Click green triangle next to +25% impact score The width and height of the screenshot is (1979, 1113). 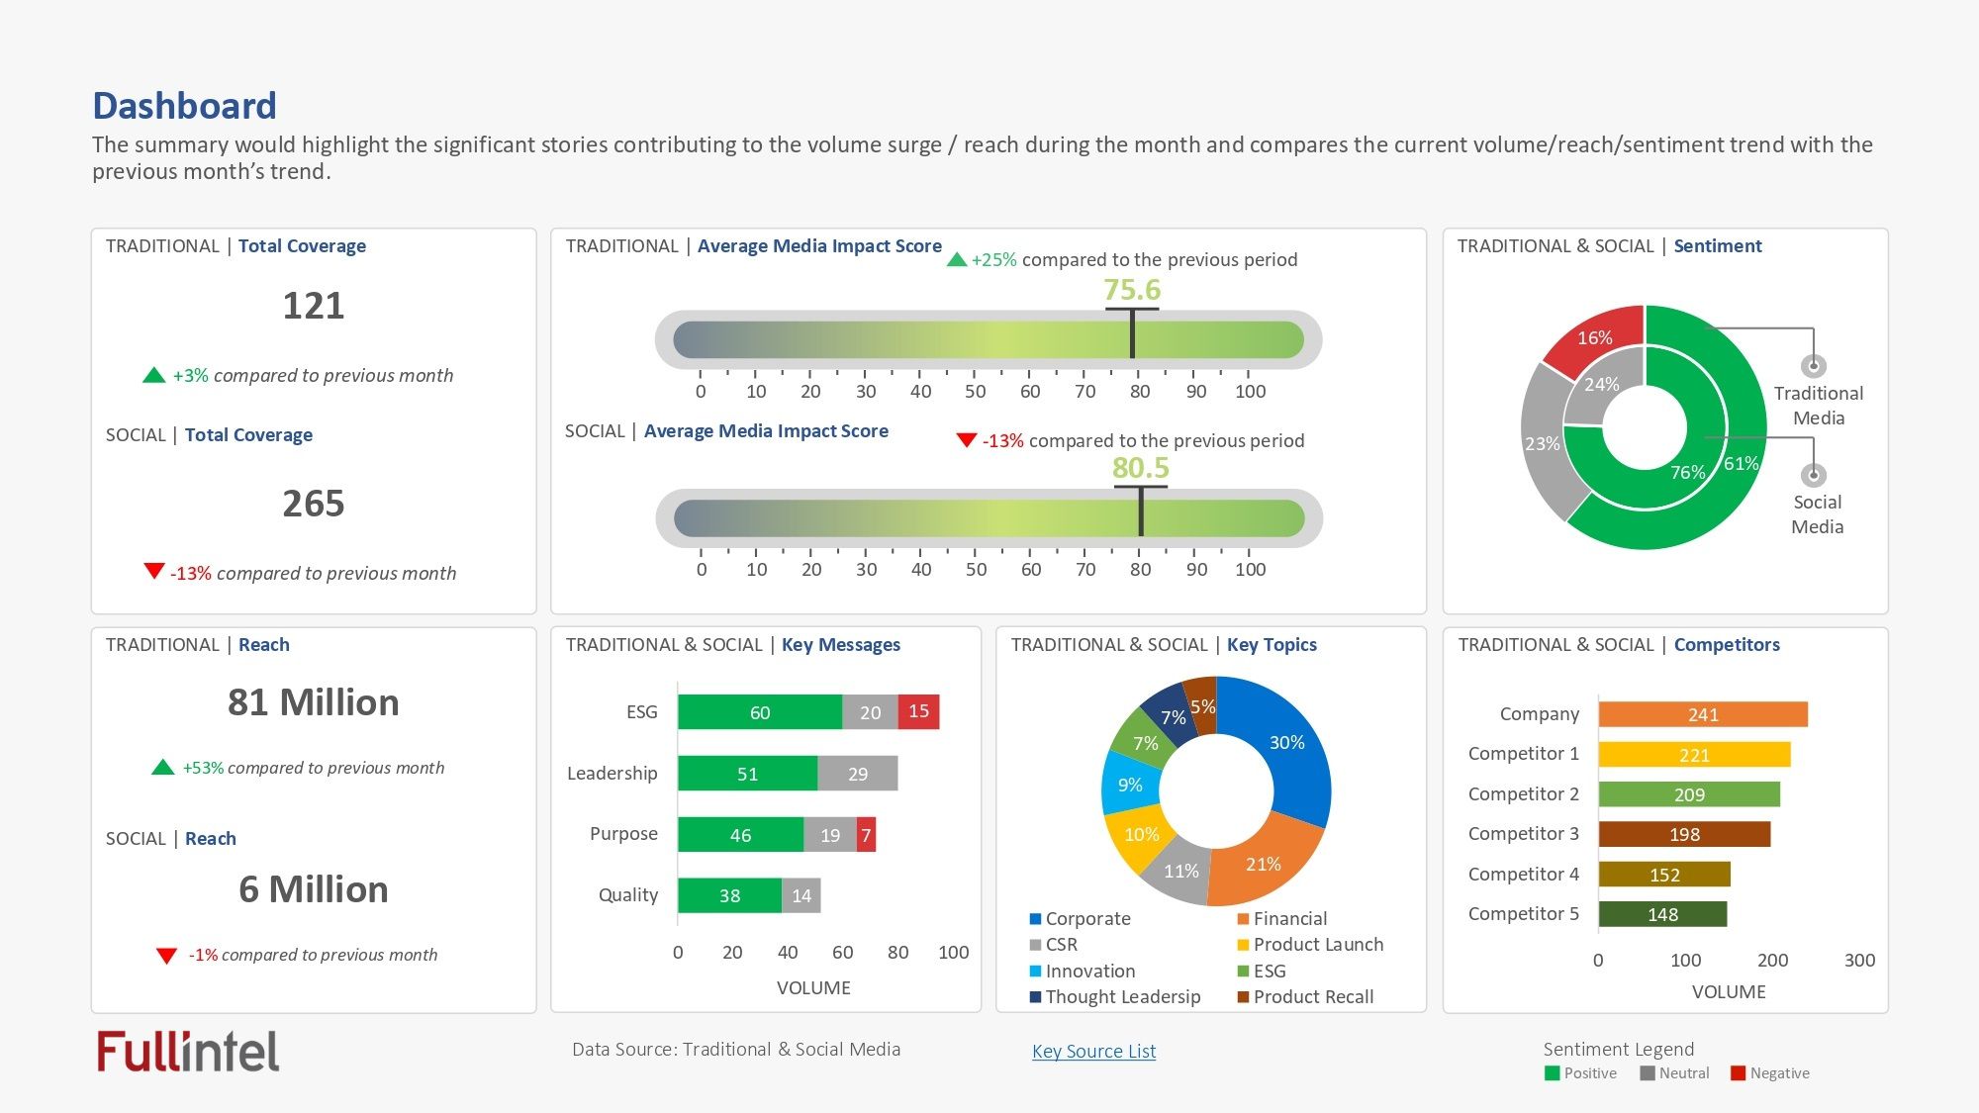pyautogui.click(x=957, y=260)
